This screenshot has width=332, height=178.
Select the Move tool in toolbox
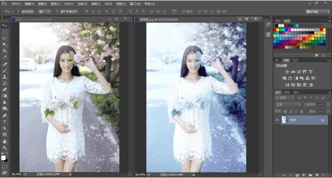point(4,25)
